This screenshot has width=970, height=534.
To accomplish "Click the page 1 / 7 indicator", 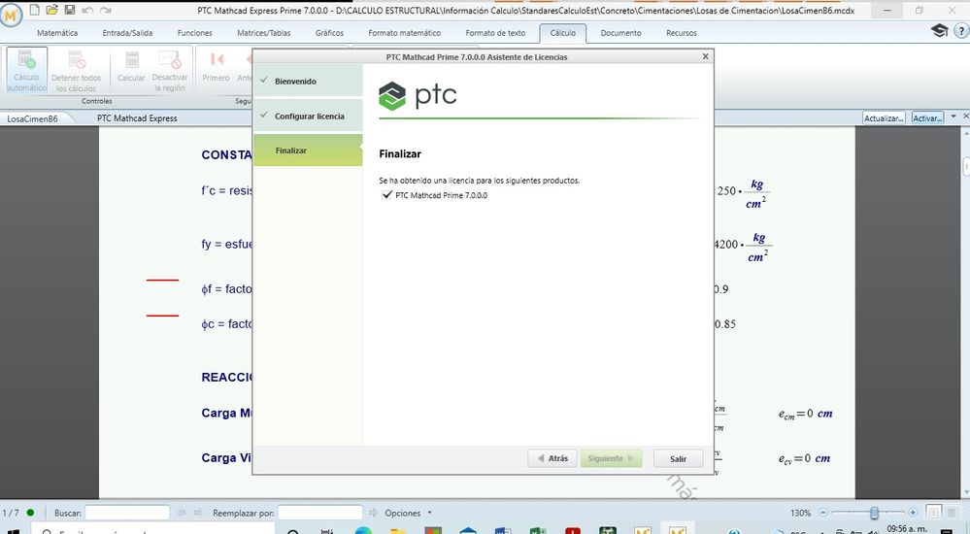I will point(11,513).
